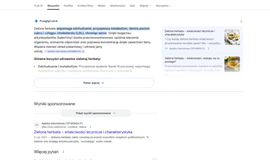This screenshot has height=160, width=270.
Task: Expand the Więcej search categories dropdown
Action: tap(145, 6)
